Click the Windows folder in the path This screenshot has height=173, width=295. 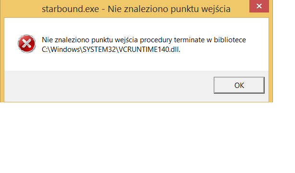coord(65,49)
